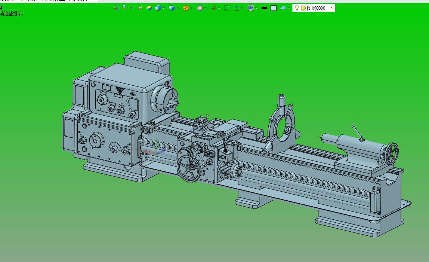
Task: Select the tailstock handwheel on lathe model
Action: click(x=392, y=153)
